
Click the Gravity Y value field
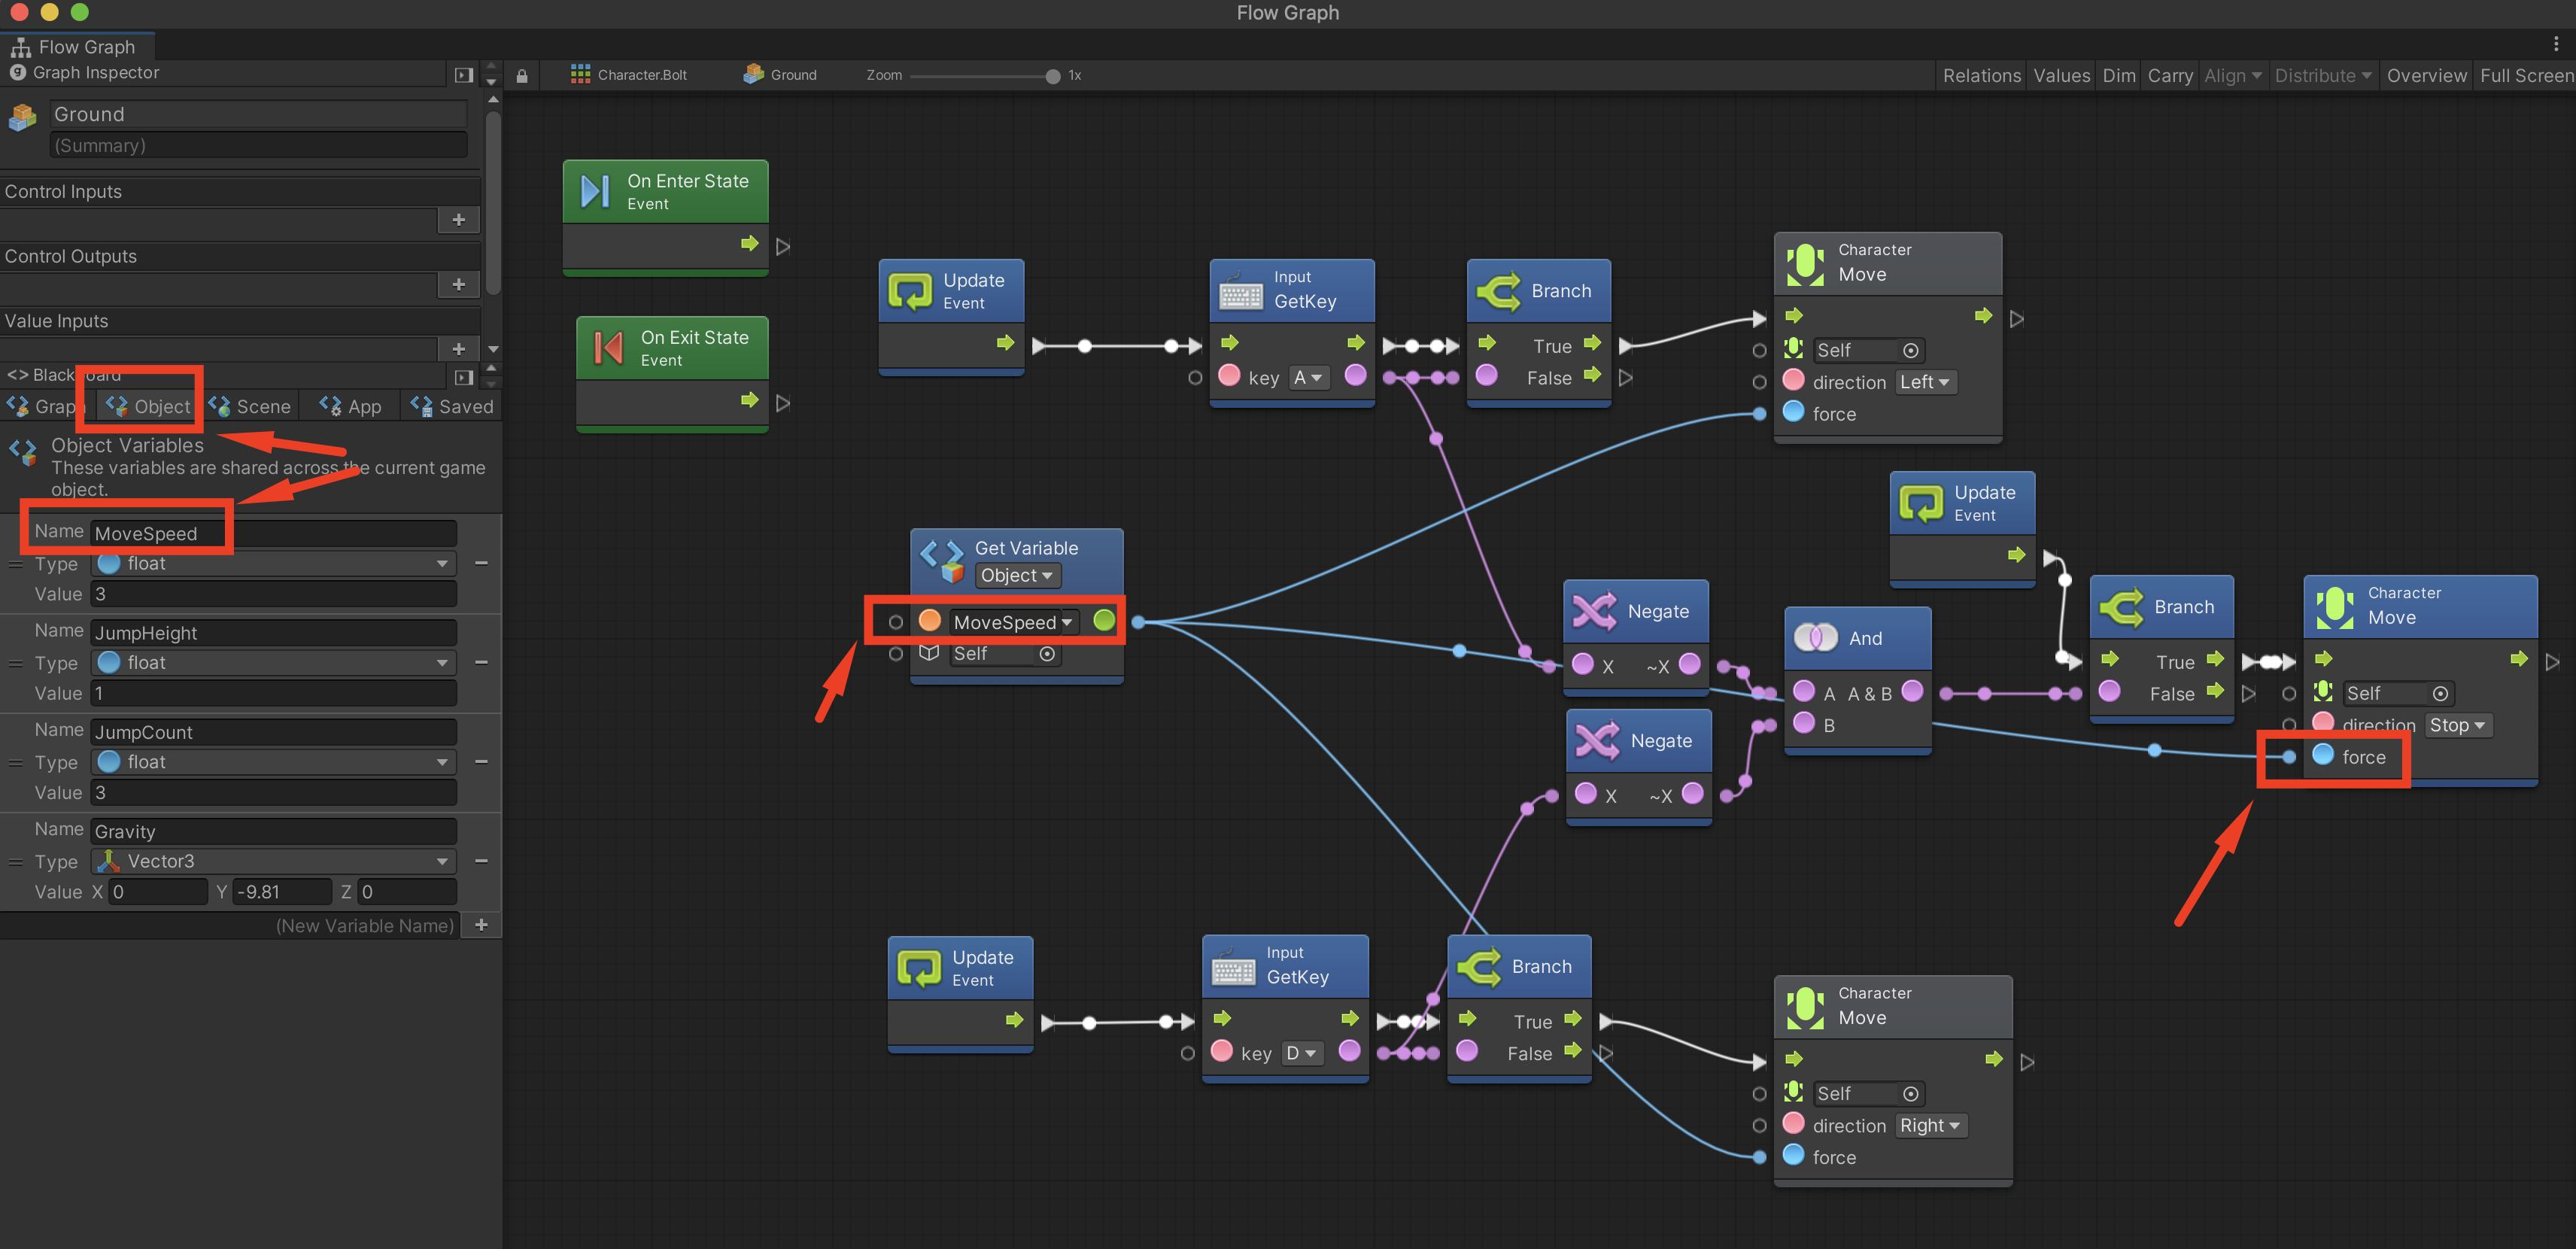pos(282,891)
